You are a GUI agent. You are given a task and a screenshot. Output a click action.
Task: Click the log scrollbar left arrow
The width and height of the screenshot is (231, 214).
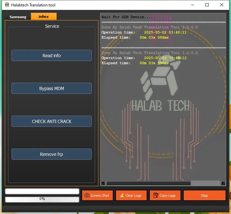tap(103, 183)
